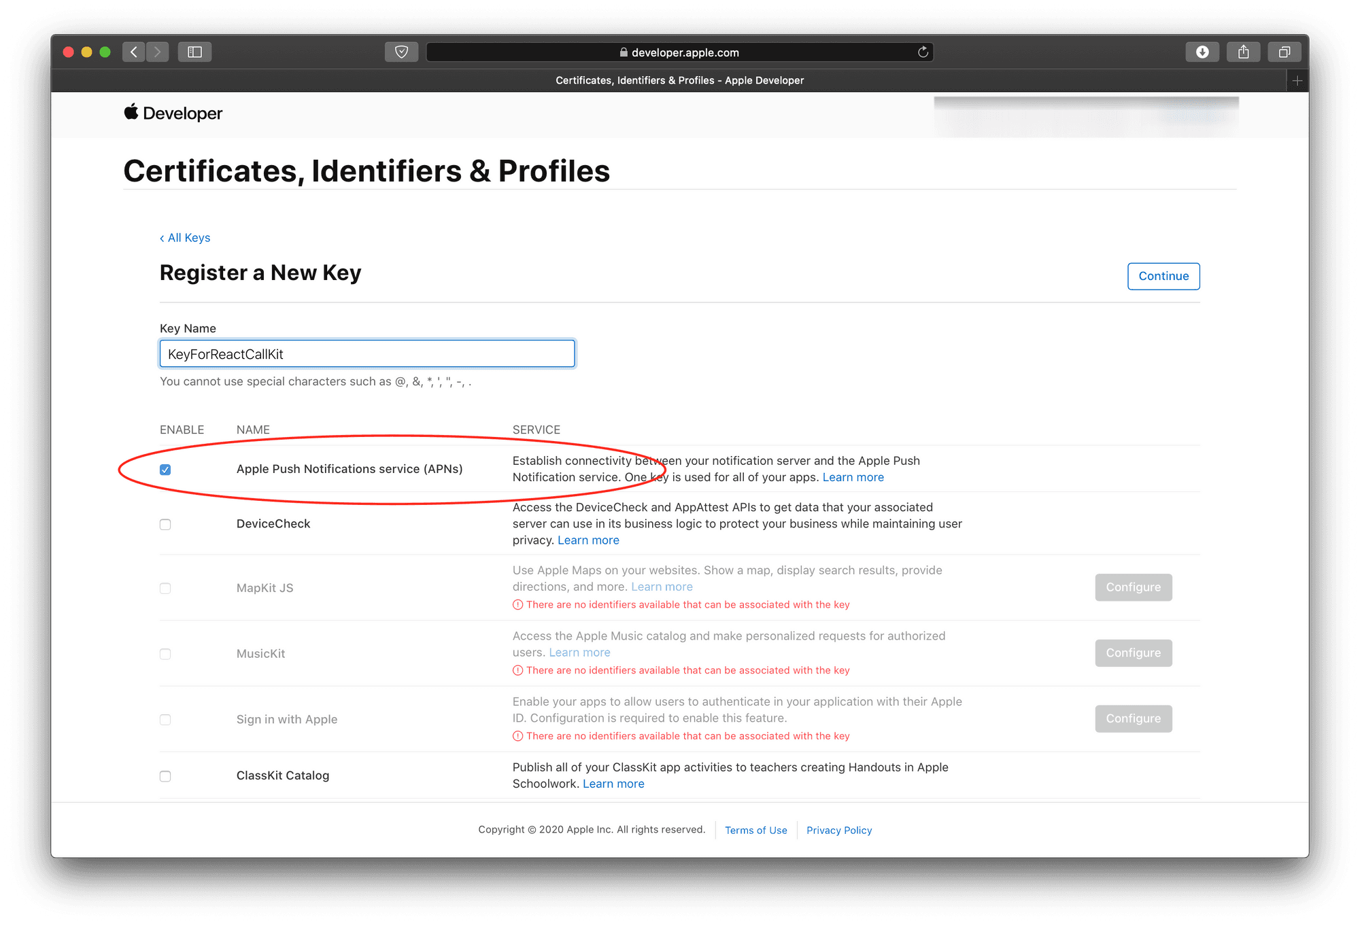The image size is (1360, 925).
Task: Go back with Safari's back arrow
Action: coord(134,52)
